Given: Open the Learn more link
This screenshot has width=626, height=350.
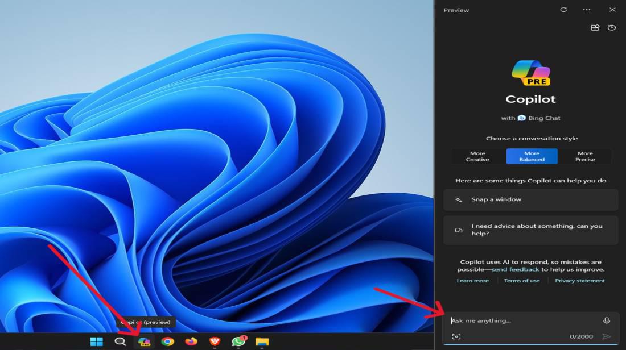Looking at the screenshot, I should point(472,281).
